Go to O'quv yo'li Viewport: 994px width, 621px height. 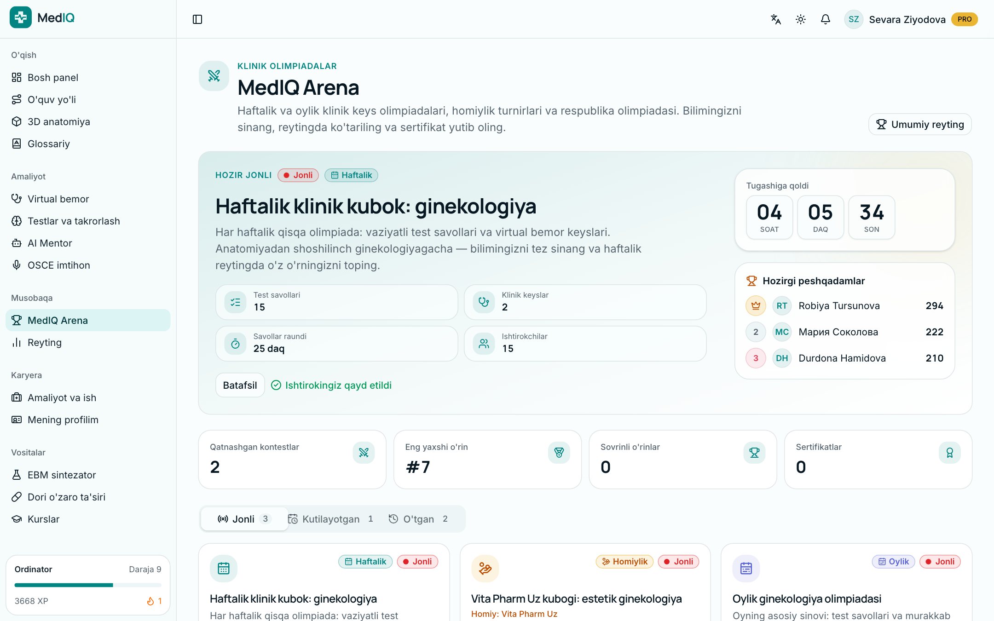pos(88,99)
